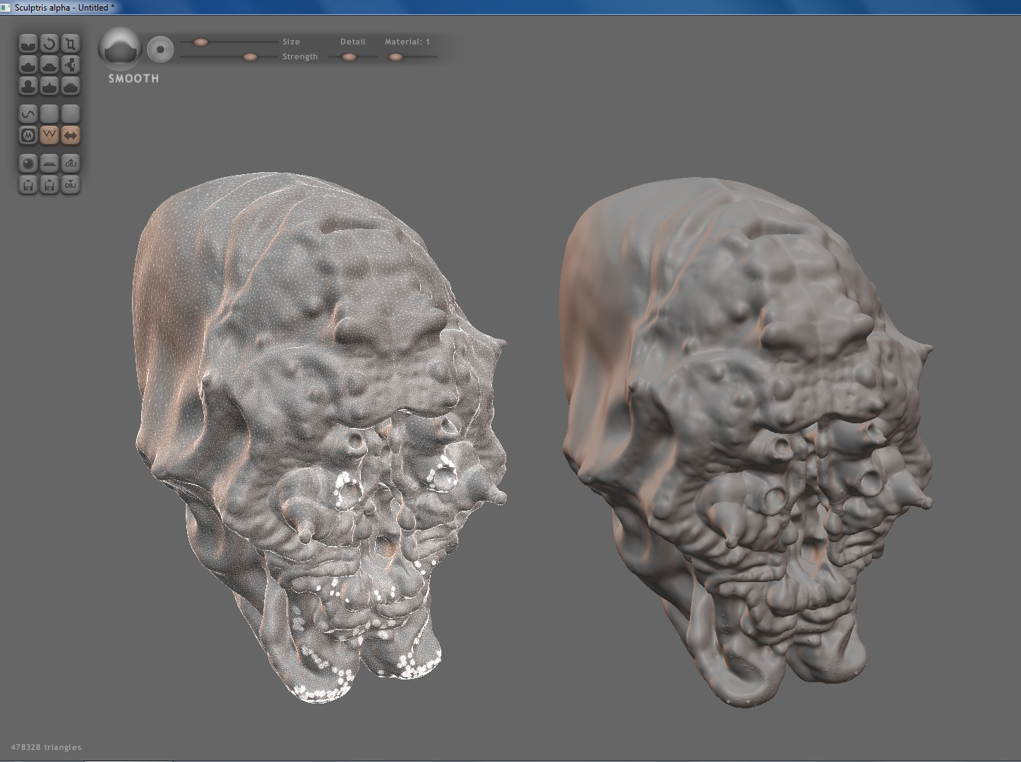Screen dimensions: 1021x762
Task: Select the Draw brush tool
Action: coord(28,65)
